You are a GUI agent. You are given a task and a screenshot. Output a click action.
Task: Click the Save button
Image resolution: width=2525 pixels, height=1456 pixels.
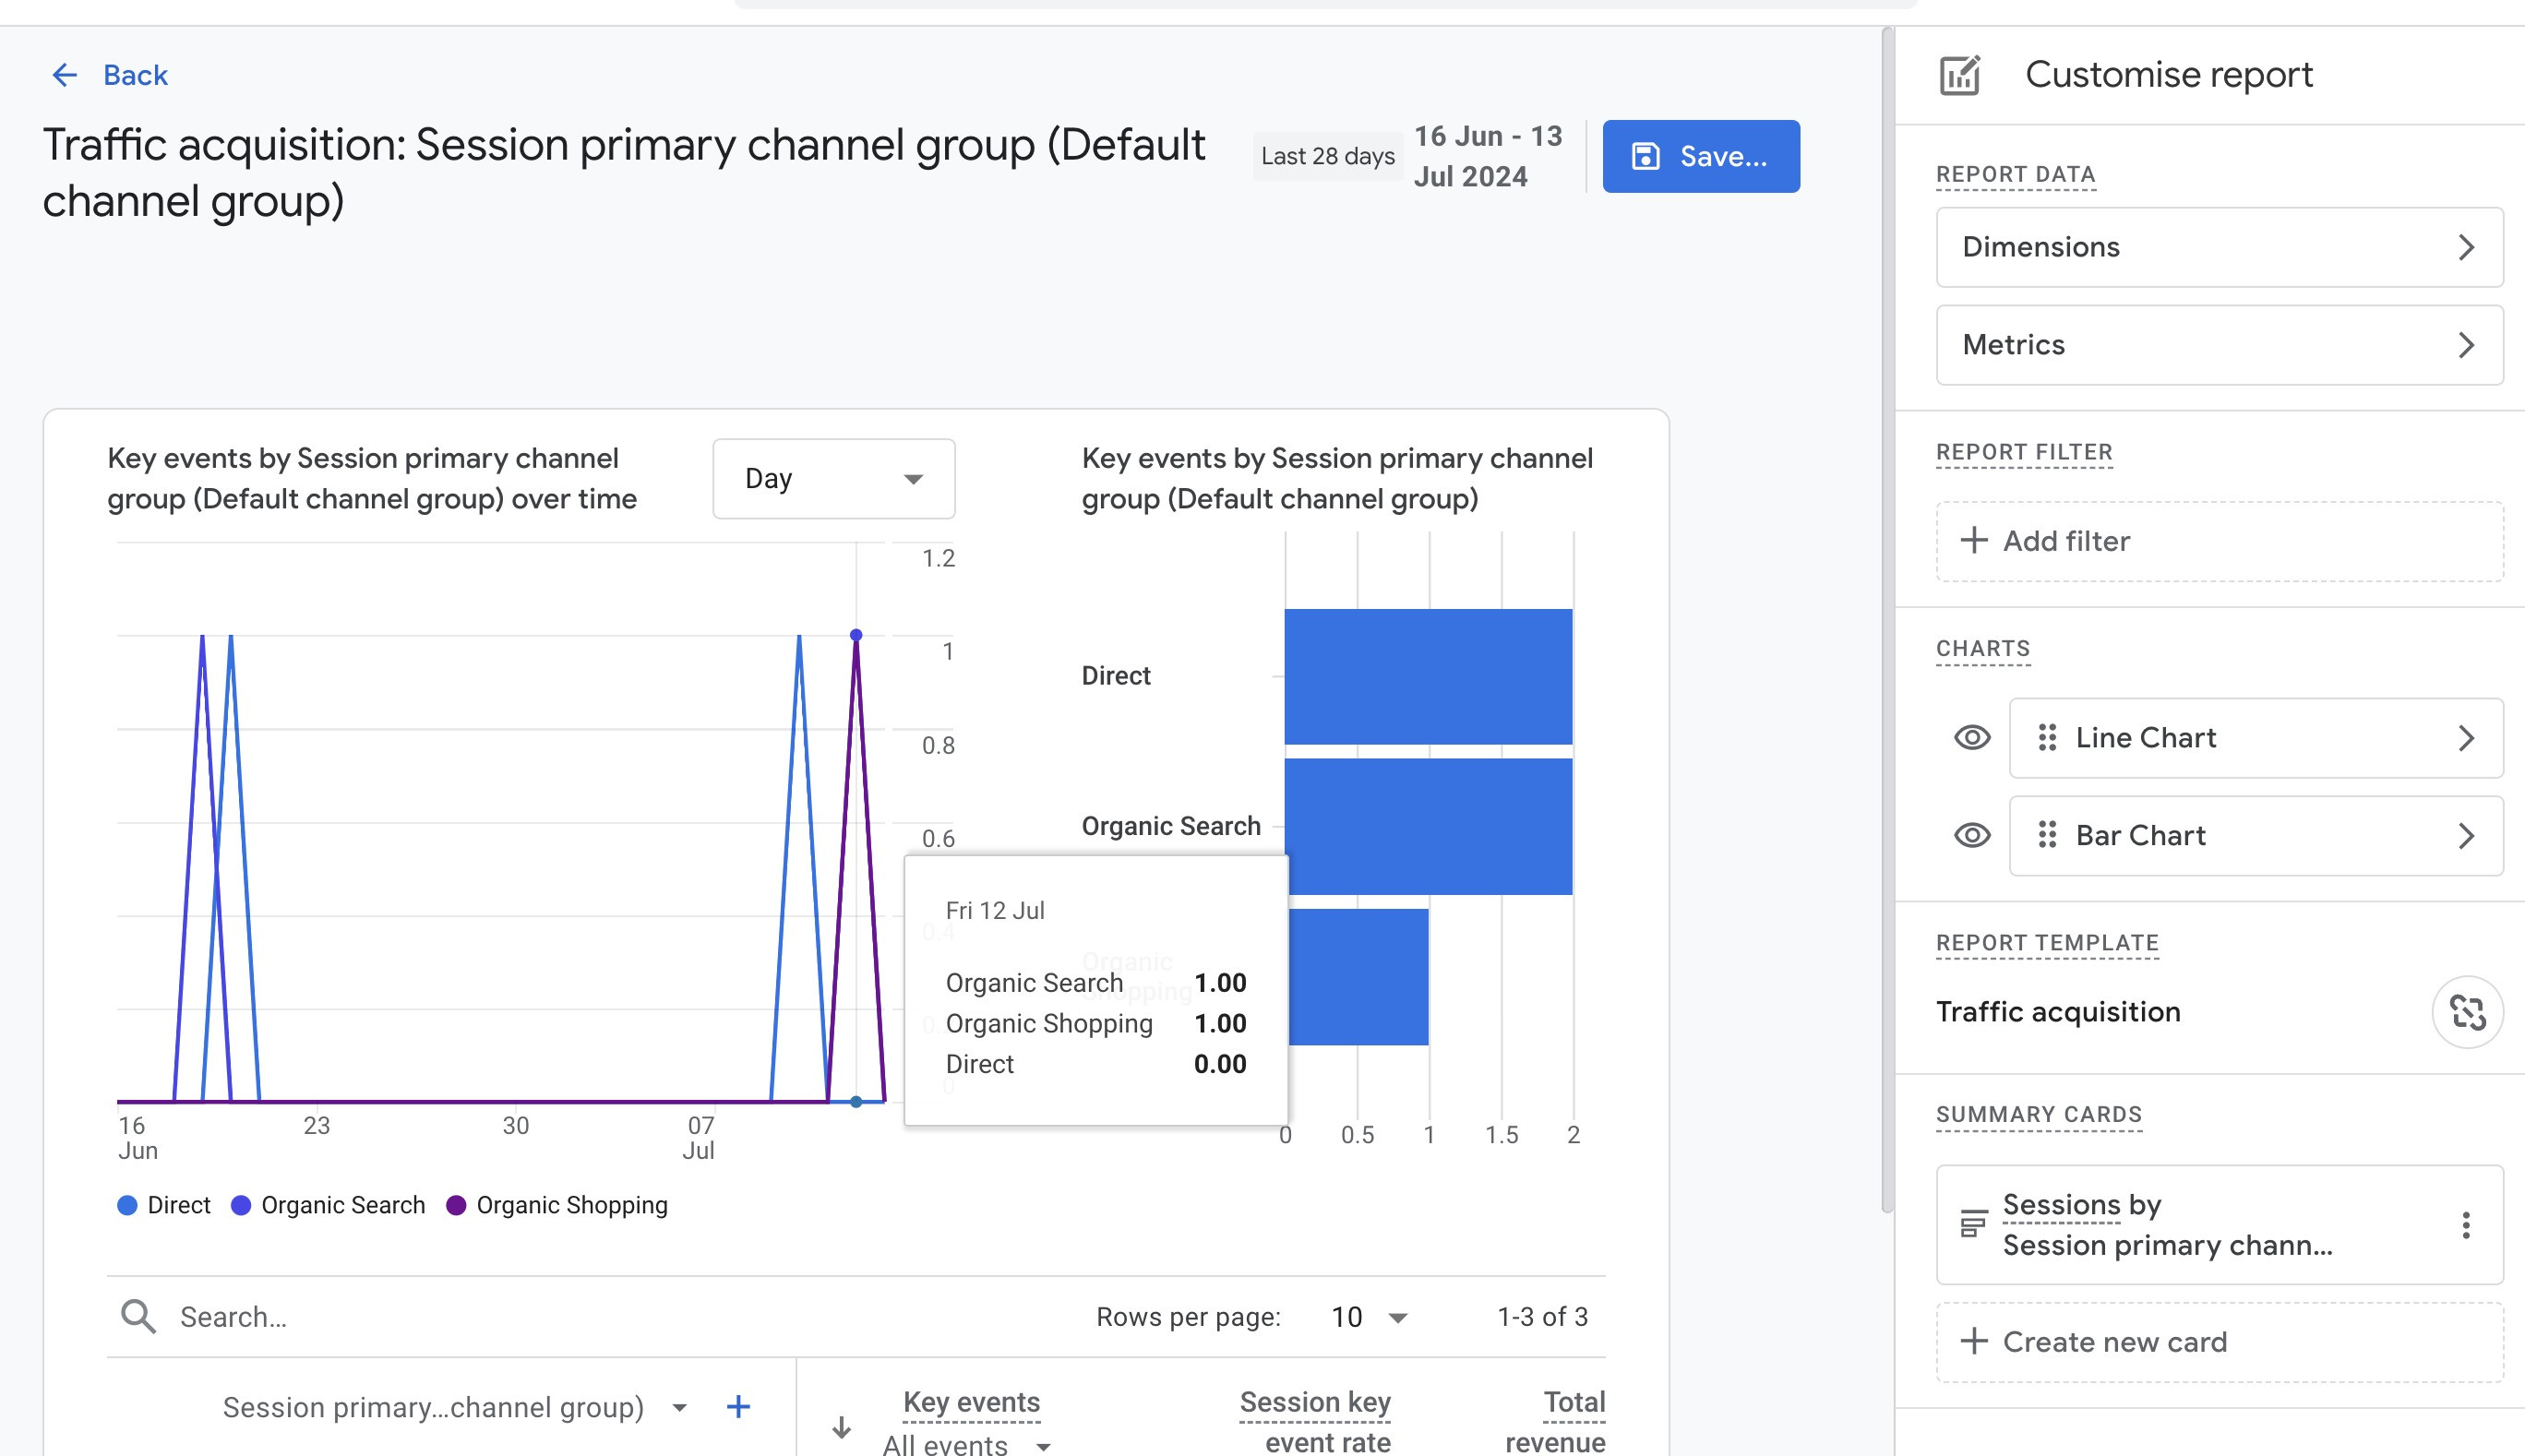[x=1700, y=157]
